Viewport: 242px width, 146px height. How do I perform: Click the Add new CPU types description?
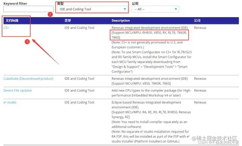151,93
